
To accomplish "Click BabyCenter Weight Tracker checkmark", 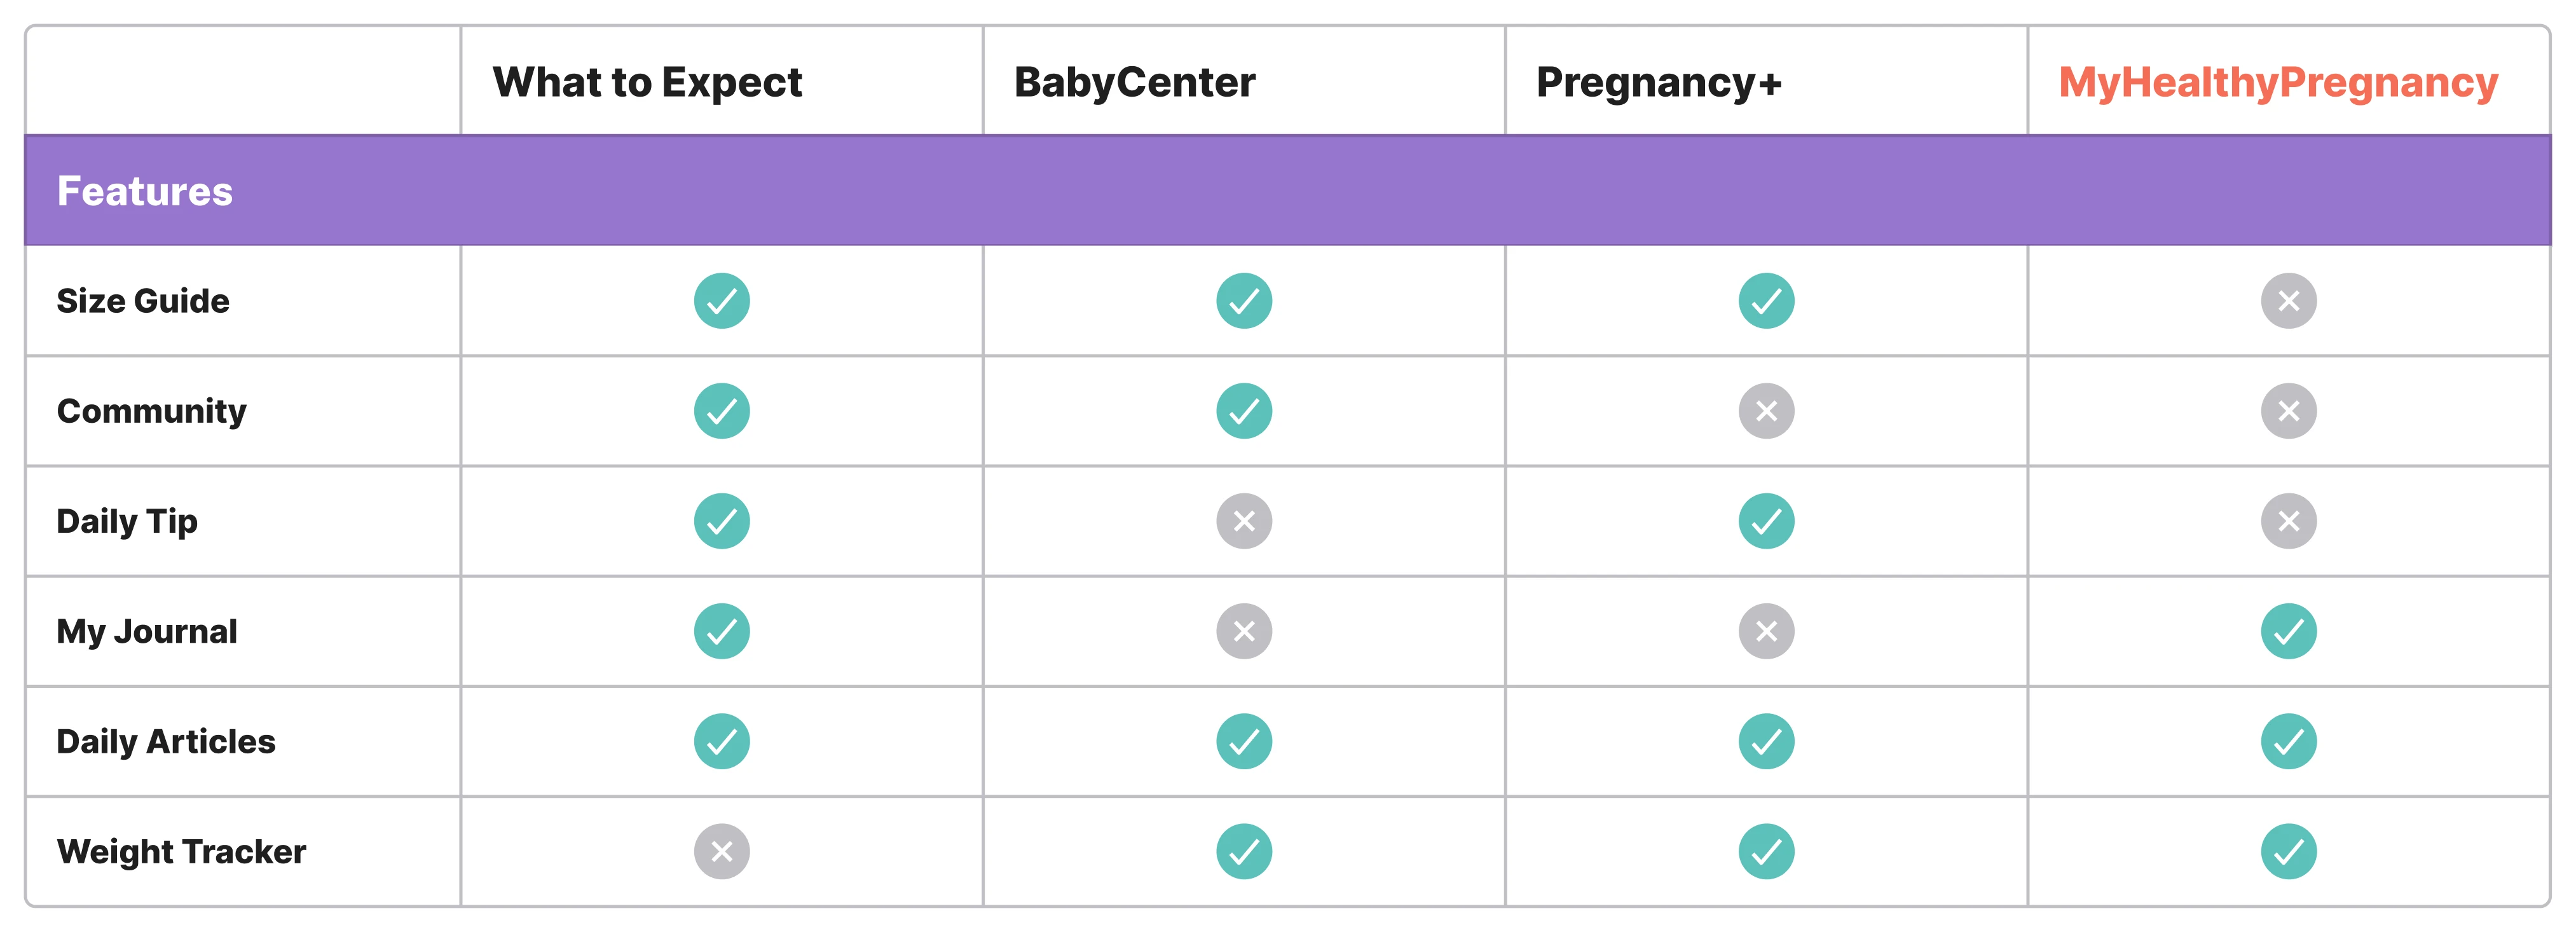I will click(1244, 851).
